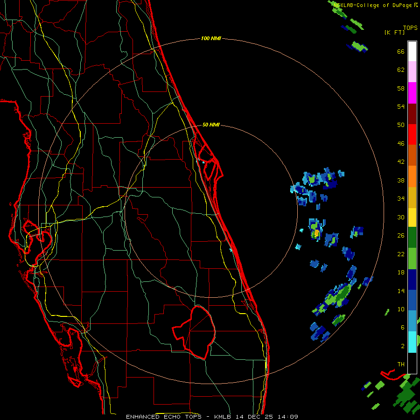Select the dark maroon legend color block
The height and width of the screenshot is (420, 420).
coord(412,114)
